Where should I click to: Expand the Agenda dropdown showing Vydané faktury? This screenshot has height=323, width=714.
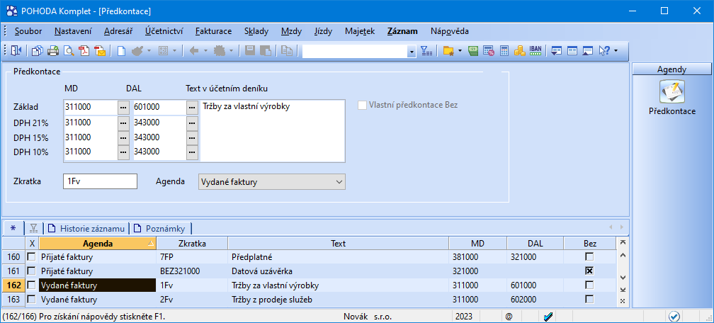[336, 182]
